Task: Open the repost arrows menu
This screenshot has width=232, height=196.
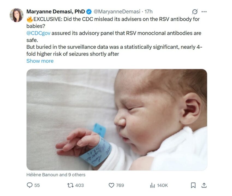Action: (70, 185)
